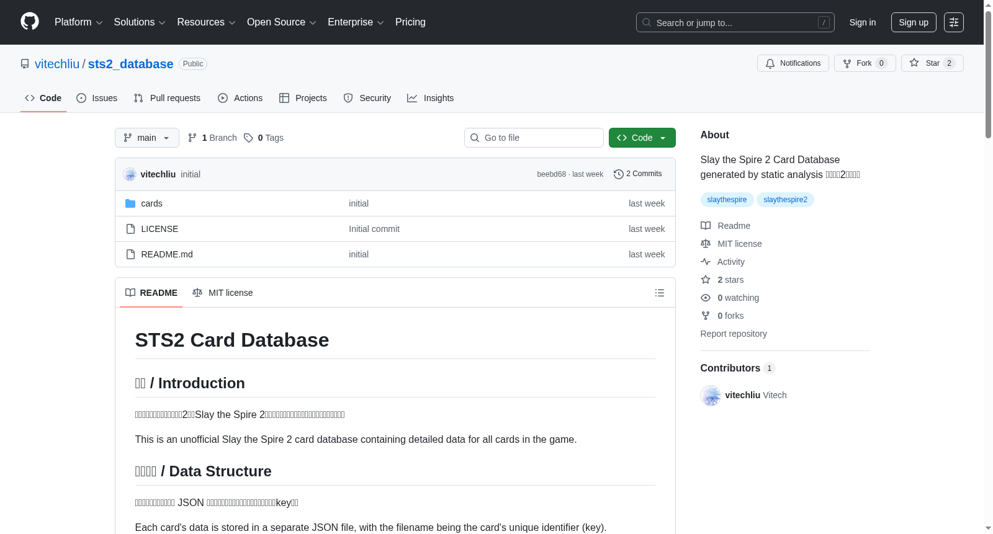Open the README.md file
This screenshot has height=534, width=993.
pos(167,254)
